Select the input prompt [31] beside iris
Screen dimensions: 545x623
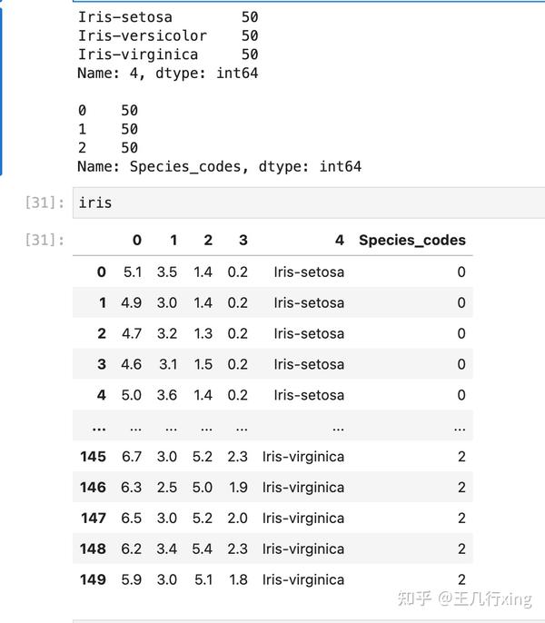point(45,203)
